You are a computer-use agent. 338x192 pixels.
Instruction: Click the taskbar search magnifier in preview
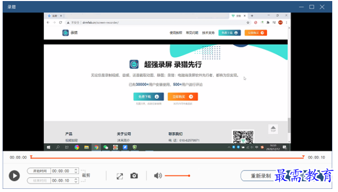58,147
